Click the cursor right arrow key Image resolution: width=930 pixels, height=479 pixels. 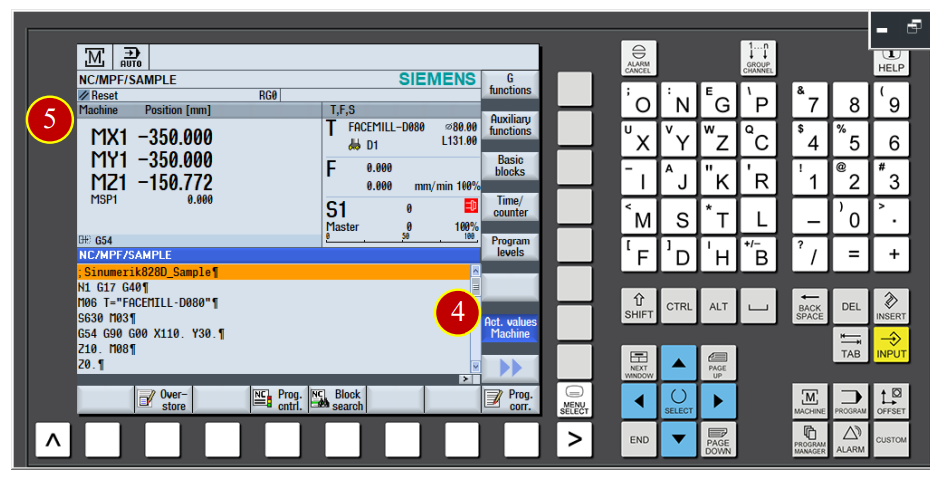pyautogui.click(x=718, y=401)
